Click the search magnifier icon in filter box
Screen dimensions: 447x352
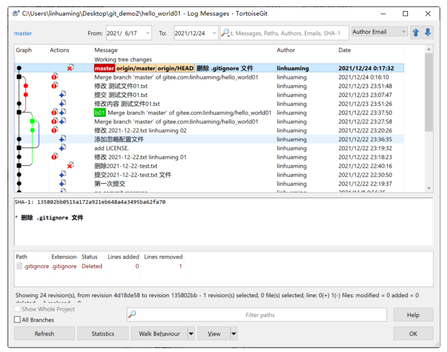[225, 33]
